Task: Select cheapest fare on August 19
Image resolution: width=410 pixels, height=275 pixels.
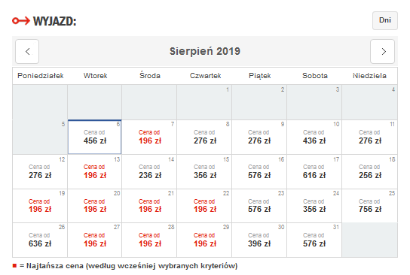Action: [40, 206]
